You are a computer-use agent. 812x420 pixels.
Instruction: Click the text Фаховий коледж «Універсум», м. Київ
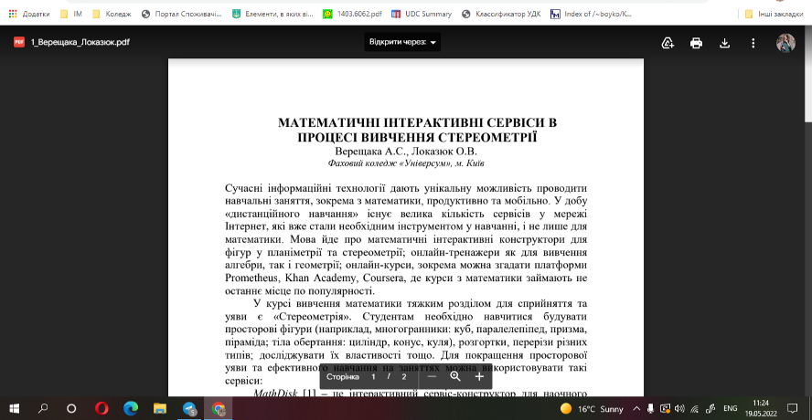pos(407,163)
